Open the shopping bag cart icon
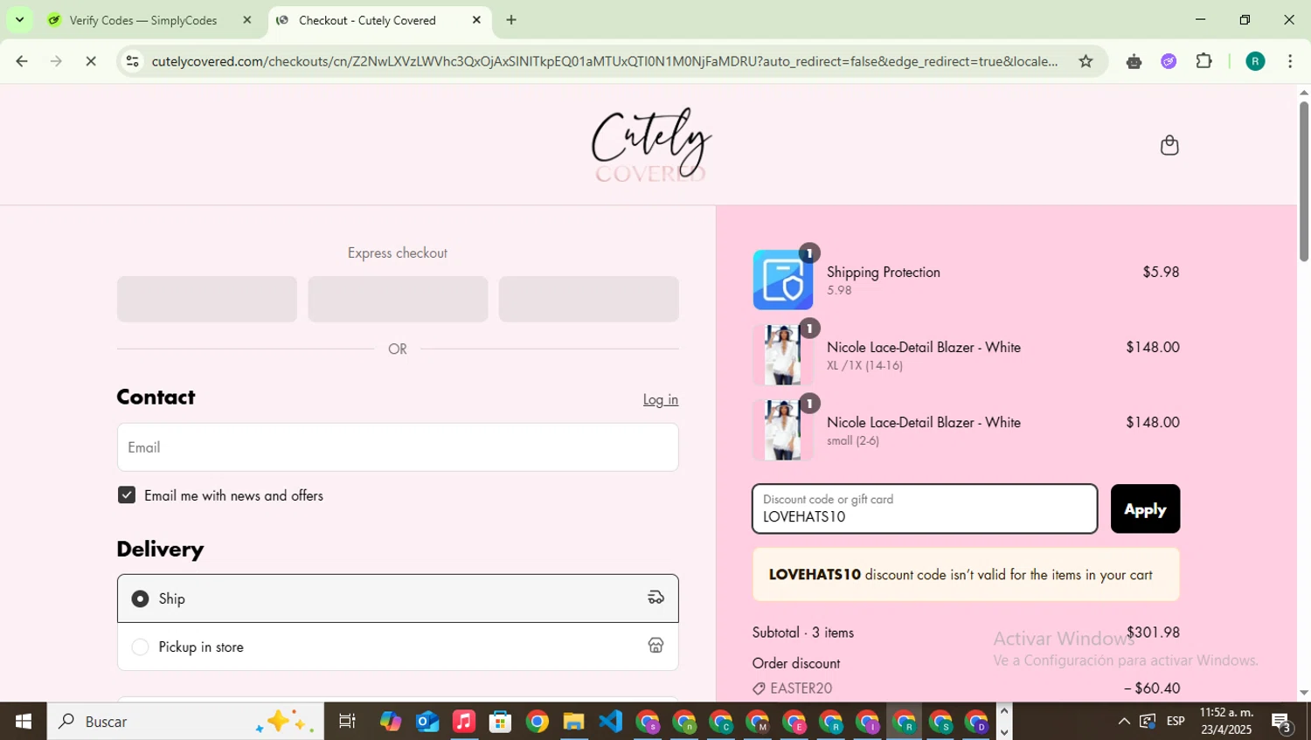Screen dimensions: 1311x740 [1169, 145]
